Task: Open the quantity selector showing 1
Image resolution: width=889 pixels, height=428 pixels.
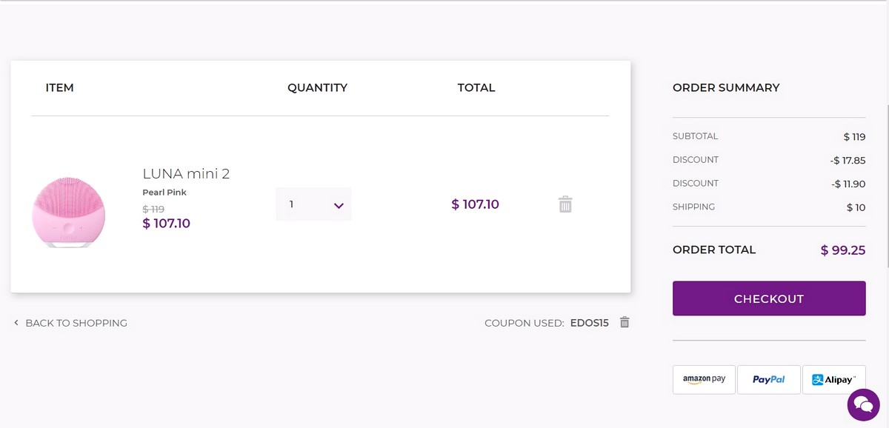Action: click(x=313, y=204)
